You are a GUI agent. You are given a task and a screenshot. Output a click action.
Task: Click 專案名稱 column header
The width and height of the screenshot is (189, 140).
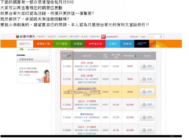[87, 56]
